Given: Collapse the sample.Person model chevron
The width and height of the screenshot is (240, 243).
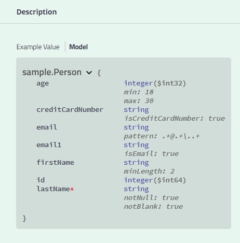Looking at the screenshot, I should coord(89,73).
